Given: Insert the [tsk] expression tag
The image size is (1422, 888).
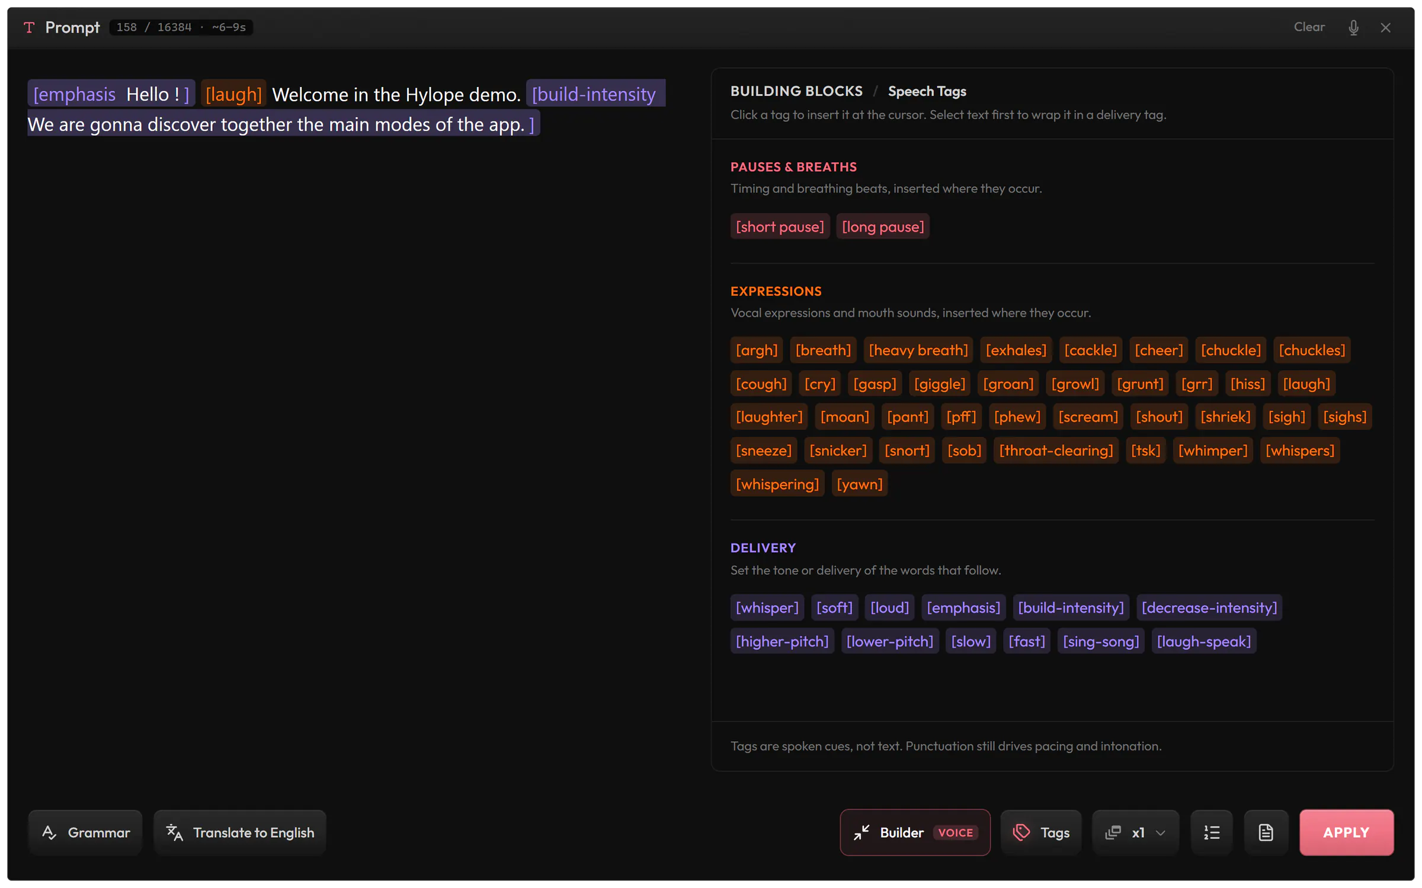Looking at the screenshot, I should click(x=1145, y=451).
